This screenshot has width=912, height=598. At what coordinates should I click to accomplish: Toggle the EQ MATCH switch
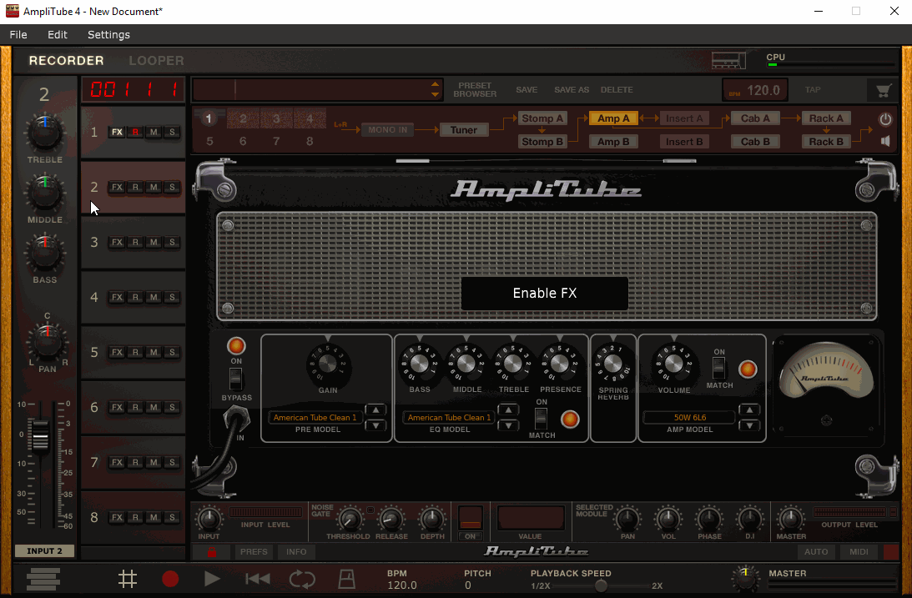541,418
